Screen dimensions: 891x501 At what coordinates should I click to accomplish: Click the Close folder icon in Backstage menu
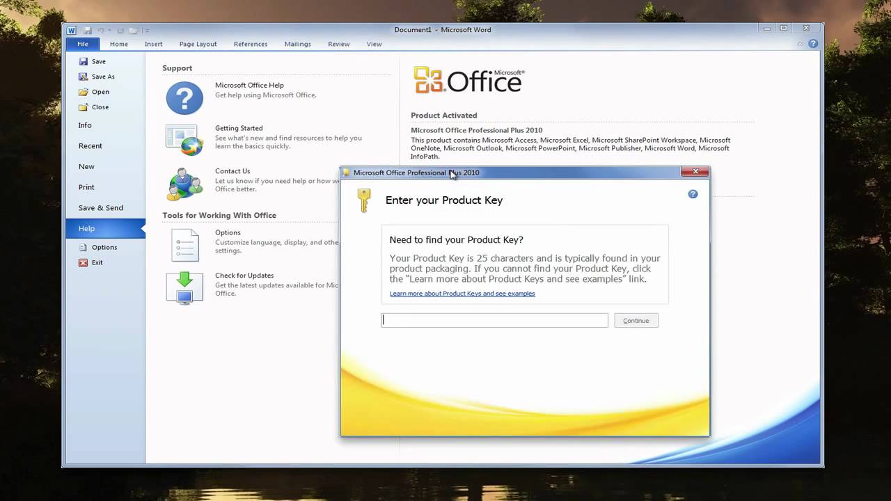pos(84,107)
